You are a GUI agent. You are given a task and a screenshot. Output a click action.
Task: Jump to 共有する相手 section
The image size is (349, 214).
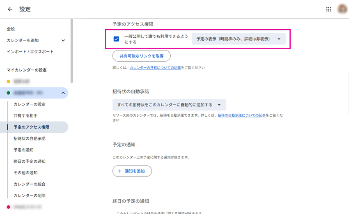[25, 116]
